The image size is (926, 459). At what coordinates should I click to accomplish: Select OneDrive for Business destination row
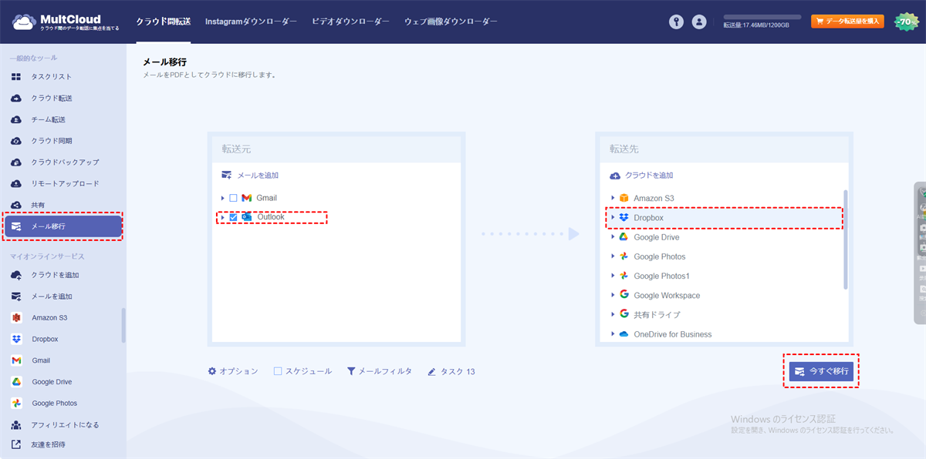tap(725, 334)
